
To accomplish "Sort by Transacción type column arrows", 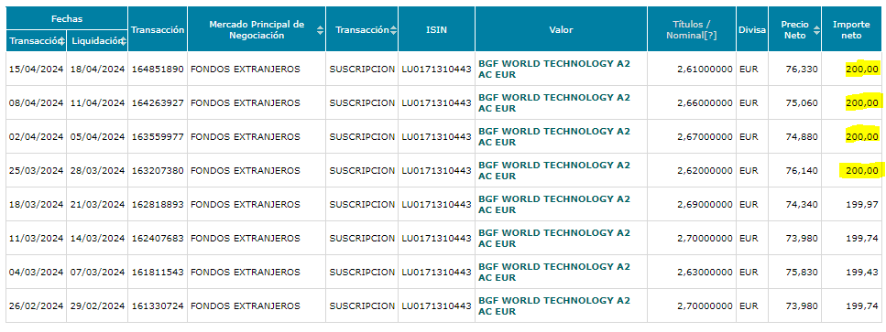I will click(x=393, y=30).
